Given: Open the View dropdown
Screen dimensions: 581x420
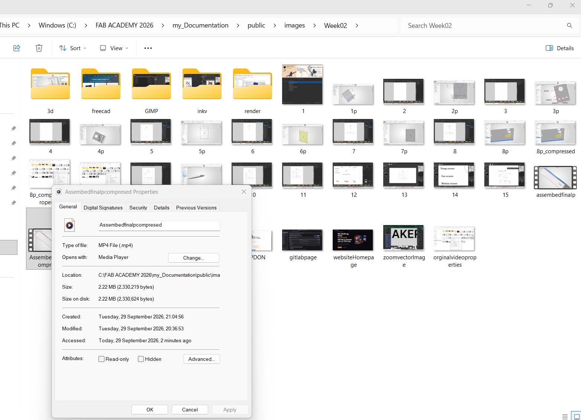Looking at the screenshot, I should point(114,48).
